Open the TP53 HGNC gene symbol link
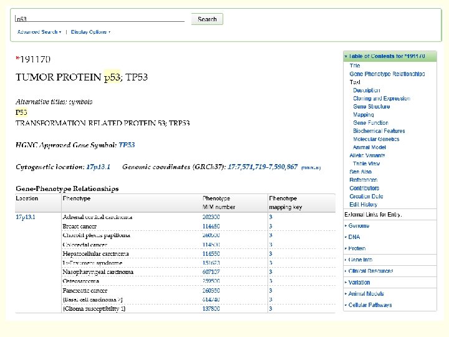 (x=127, y=145)
